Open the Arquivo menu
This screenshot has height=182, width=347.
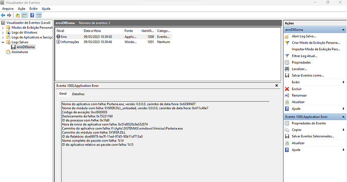8,9
